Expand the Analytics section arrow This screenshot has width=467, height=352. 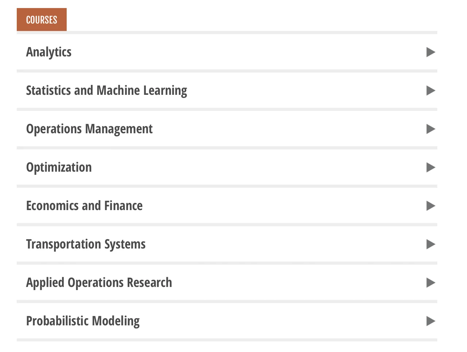click(x=431, y=52)
